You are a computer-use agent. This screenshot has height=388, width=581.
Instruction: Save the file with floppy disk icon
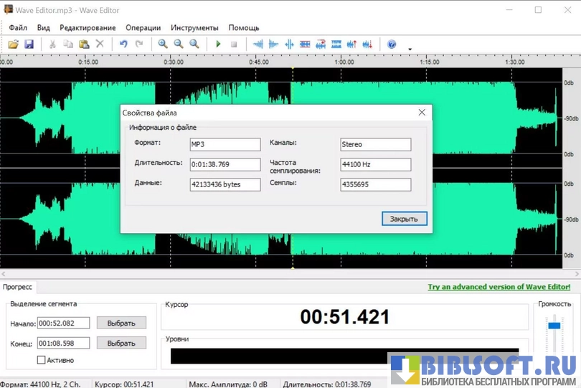(29, 44)
